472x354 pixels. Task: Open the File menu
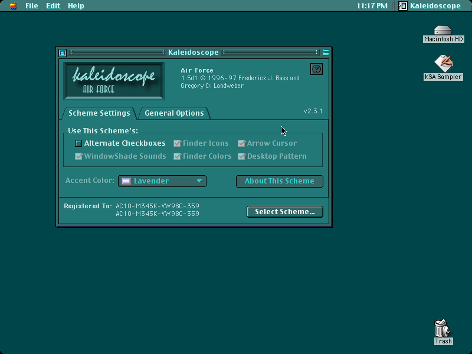[x=32, y=6]
